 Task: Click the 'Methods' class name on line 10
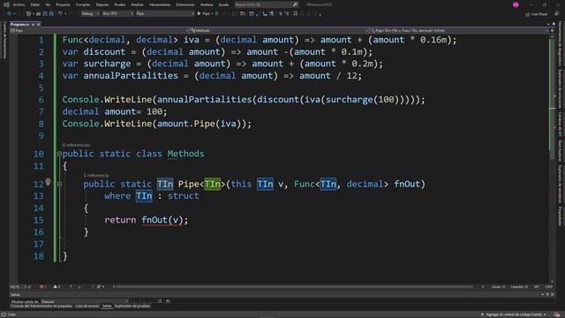pos(185,154)
